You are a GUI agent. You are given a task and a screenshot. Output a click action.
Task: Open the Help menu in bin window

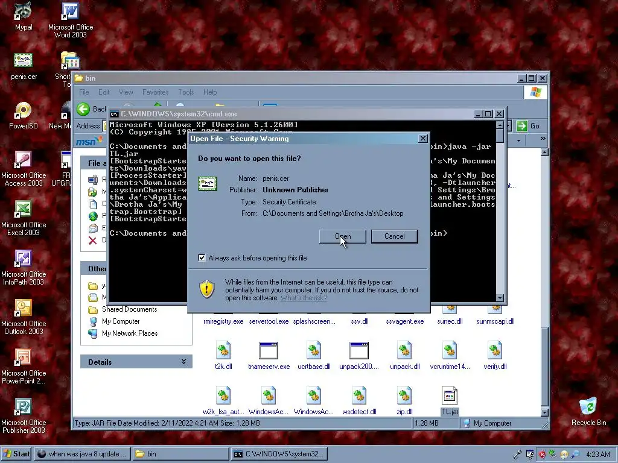point(210,92)
